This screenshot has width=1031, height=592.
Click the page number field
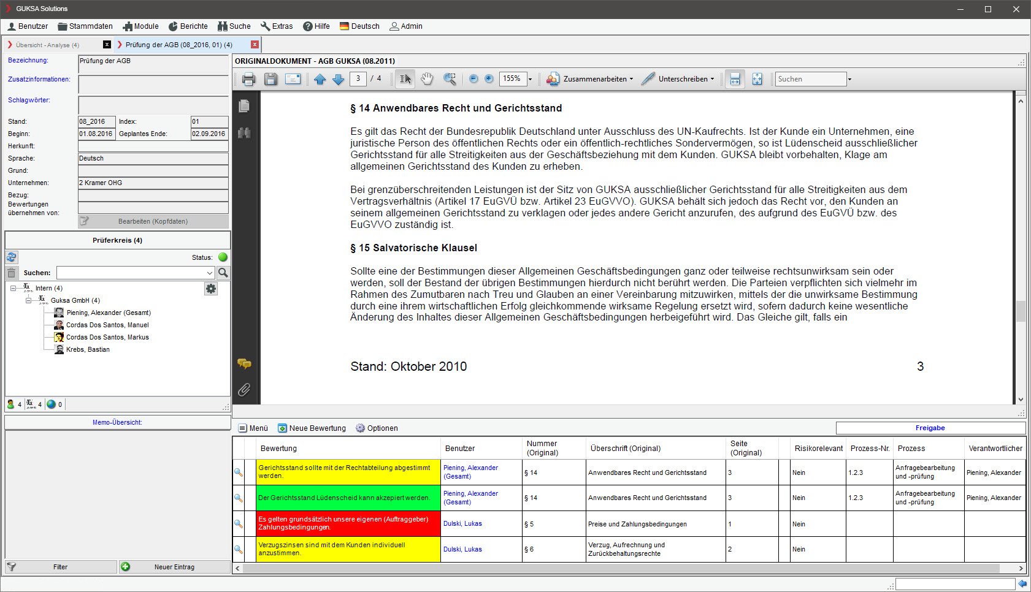pyautogui.click(x=358, y=78)
